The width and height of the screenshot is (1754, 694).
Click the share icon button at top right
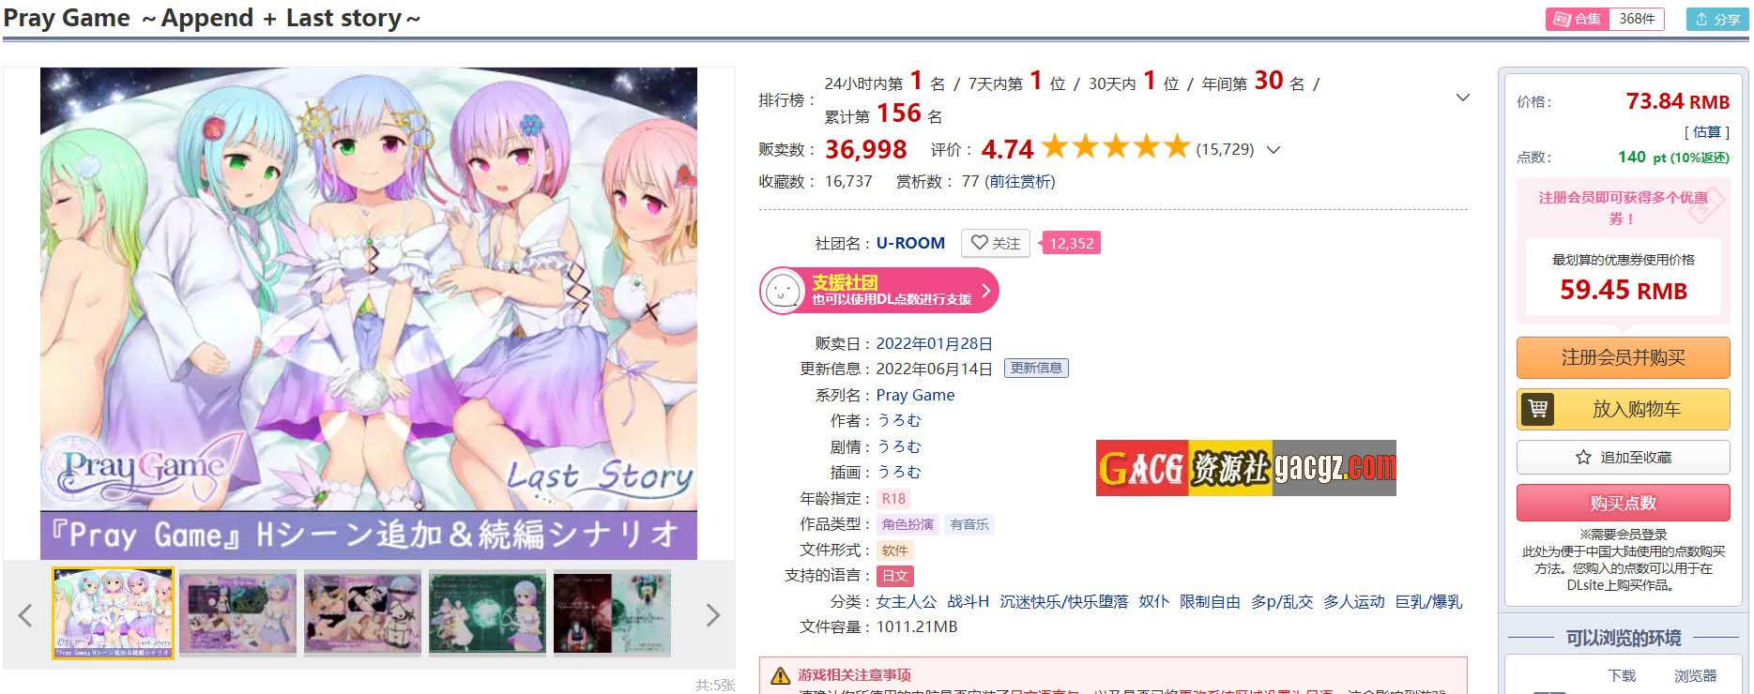click(1717, 19)
